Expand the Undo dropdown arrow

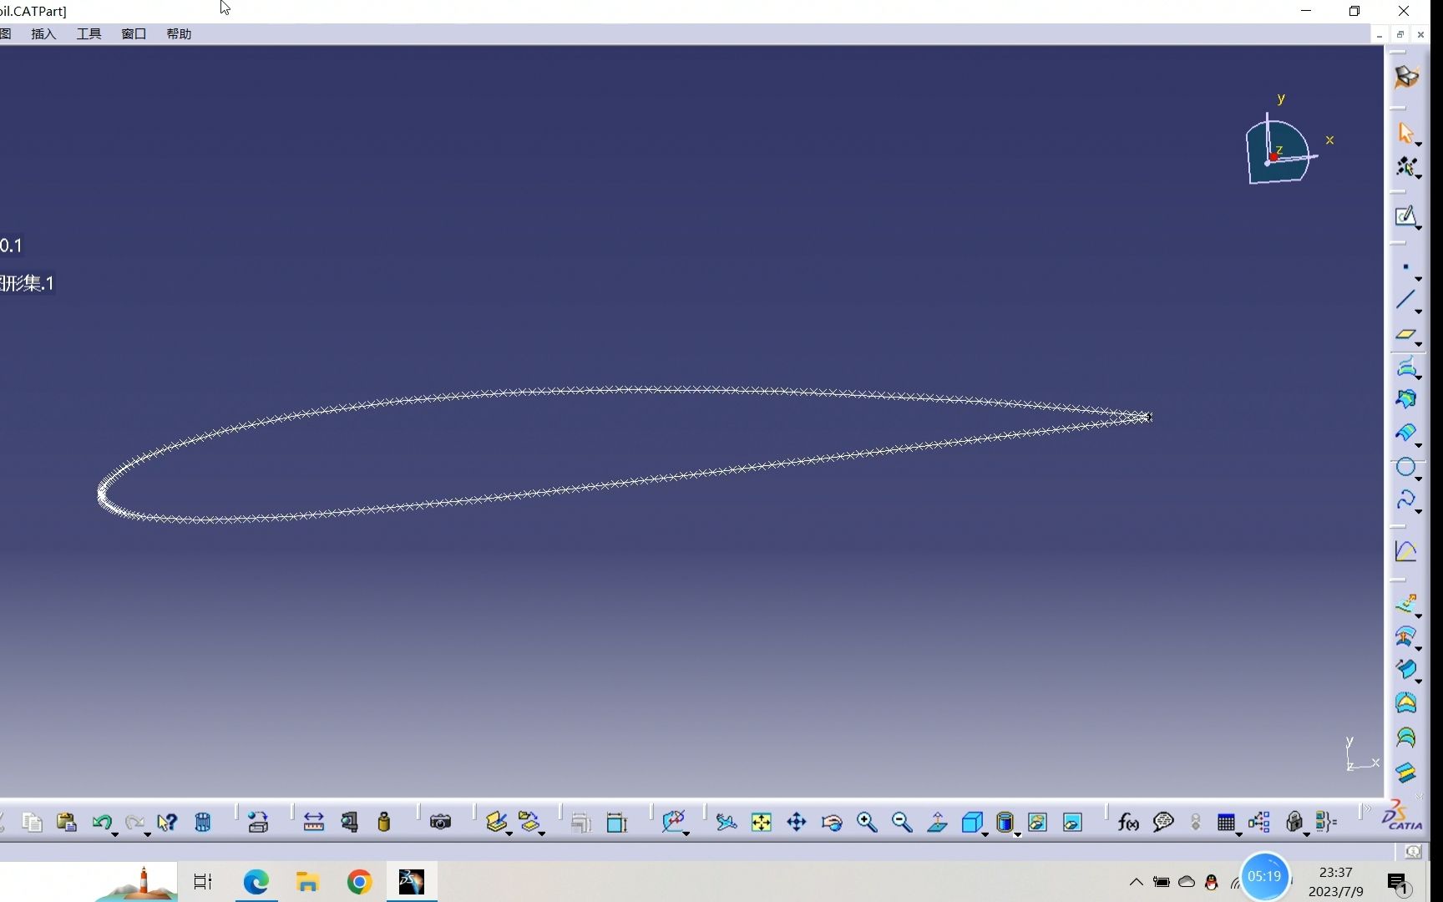(114, 834)
